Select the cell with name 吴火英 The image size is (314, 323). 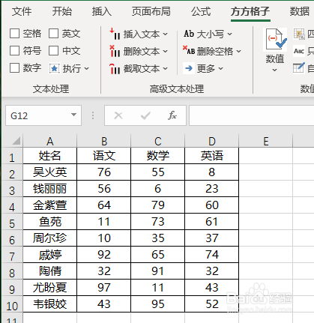[x=50, y=172]
